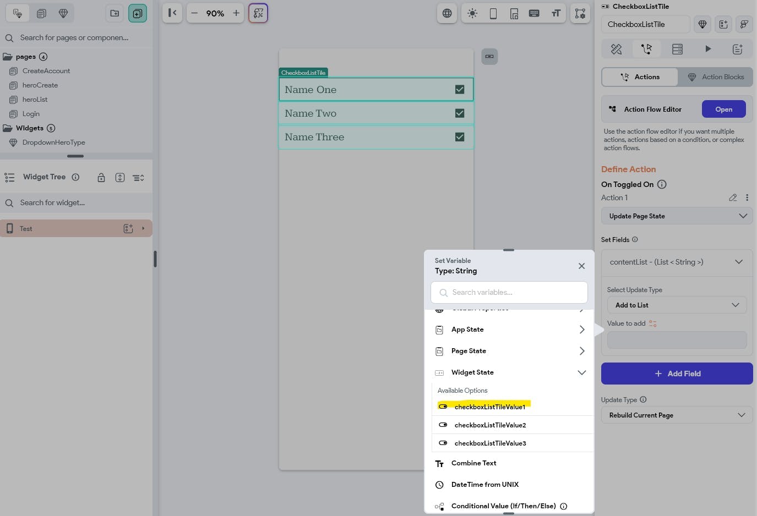The height and width of the screenshot is (516, 757).
Task: Switch to the Action Blocks tab
Action: pyautogui.click(x=716, y=77)
